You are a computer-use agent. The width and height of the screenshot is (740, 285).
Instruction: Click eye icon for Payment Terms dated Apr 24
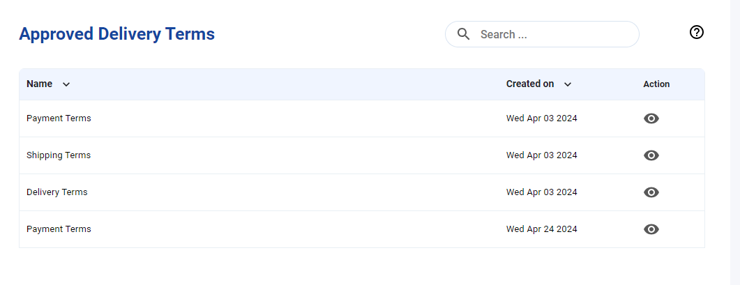[x=651, y=229]
